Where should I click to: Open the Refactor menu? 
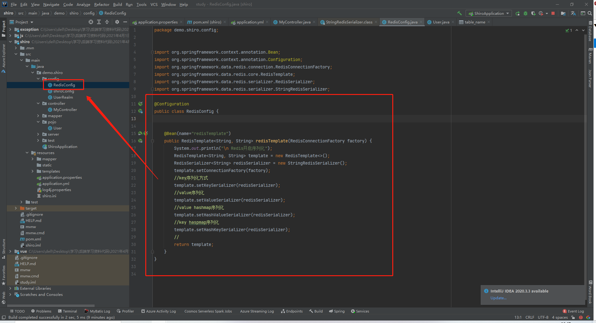pyautogui.click(x=102, y=4)
